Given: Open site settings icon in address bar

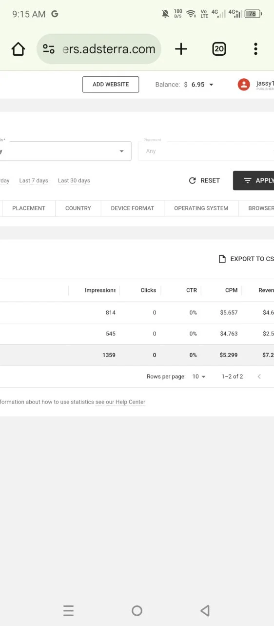Looking at the screenshot, I should (x=49, y=49).
